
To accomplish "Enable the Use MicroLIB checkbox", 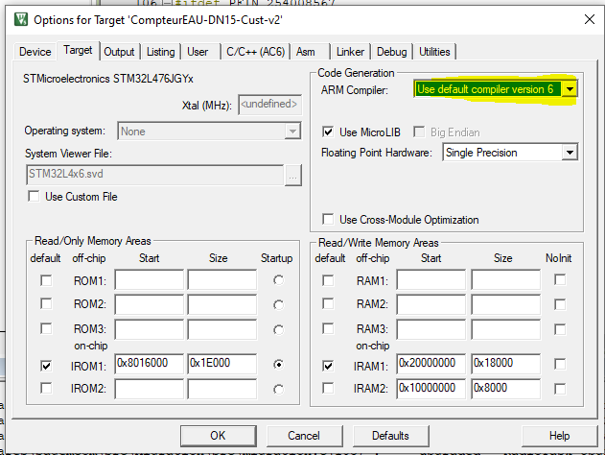I will pyautogui.click(x=329, y=132).
